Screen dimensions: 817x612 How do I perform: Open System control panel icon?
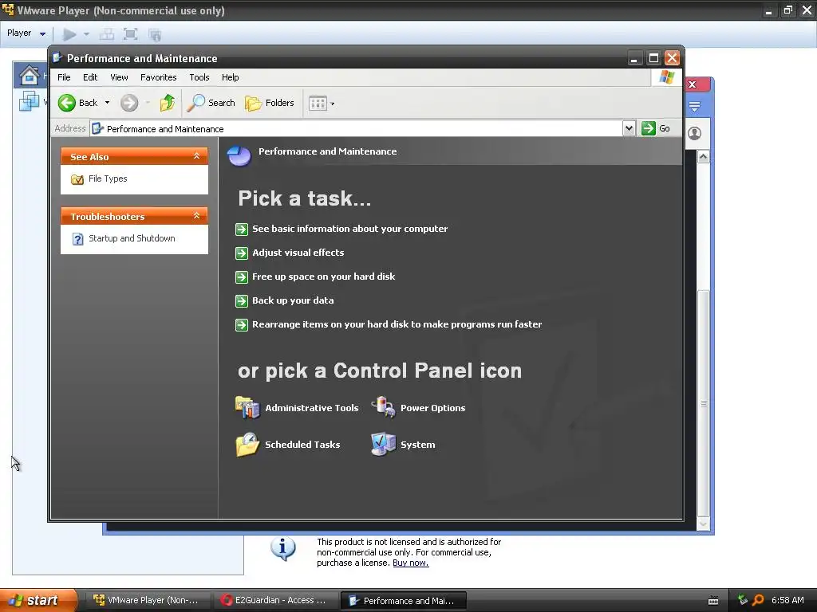(383, 444)
